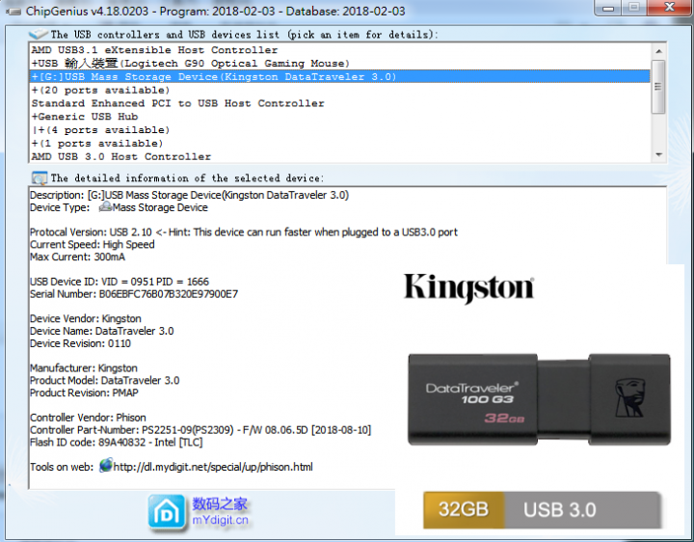The width and height of the screenshot is (694, 542).
Task: Click the Device Name: DataTraveler 3.0 line
Action: click(102, 331)
